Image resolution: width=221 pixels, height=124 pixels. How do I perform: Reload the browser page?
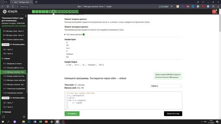coord(13,7)
